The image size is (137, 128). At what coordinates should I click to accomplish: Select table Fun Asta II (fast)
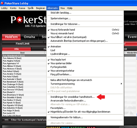pos(24,77)
